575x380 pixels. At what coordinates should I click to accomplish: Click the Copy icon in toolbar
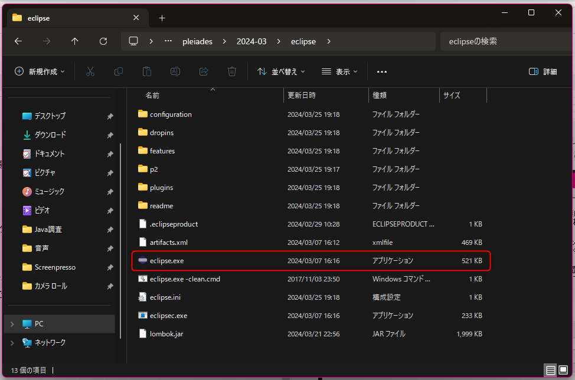click(119, 71)
